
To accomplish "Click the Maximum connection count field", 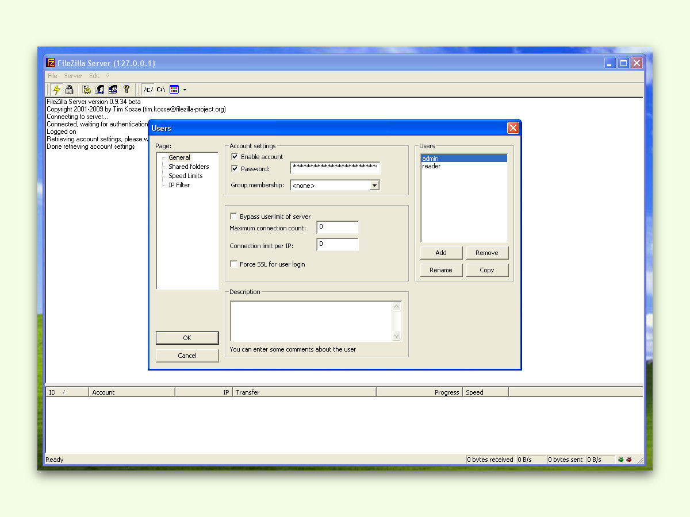I will pos(338,227).
